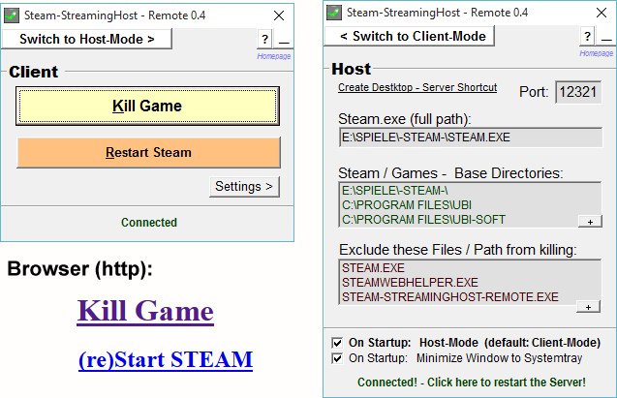Click the Host window app icon
This screenshot has height=398, width=617.
coord(334,13)
